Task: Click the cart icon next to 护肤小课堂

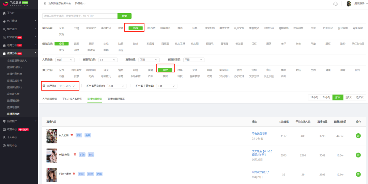Action: (x=74, y=174)
